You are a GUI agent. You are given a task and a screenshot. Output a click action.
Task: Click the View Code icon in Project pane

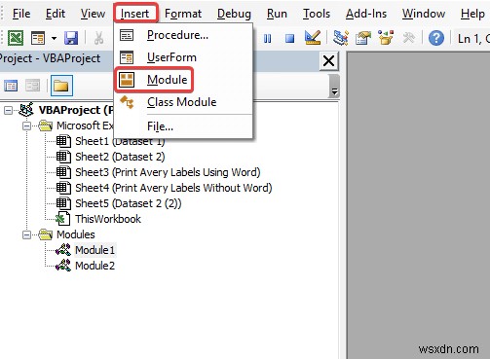(x=11, y=86)
